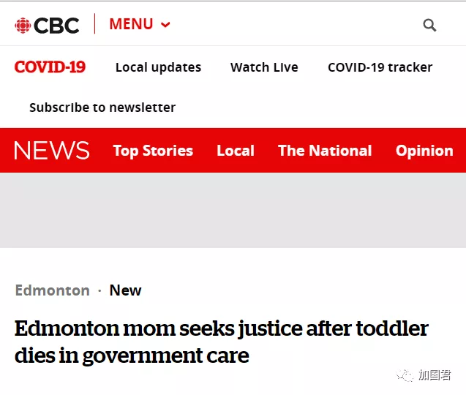Open the MENU navigation
Viewport: 466px width, 395px height.
coord(131,24)
